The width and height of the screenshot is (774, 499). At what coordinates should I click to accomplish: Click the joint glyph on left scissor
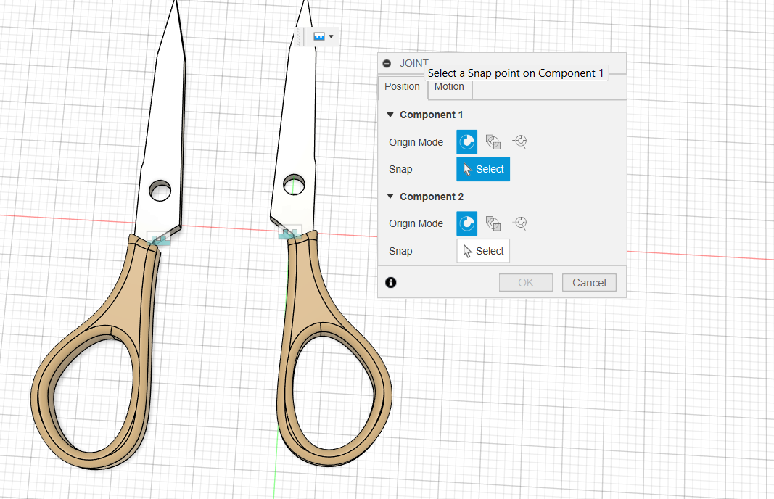[159, 239]
